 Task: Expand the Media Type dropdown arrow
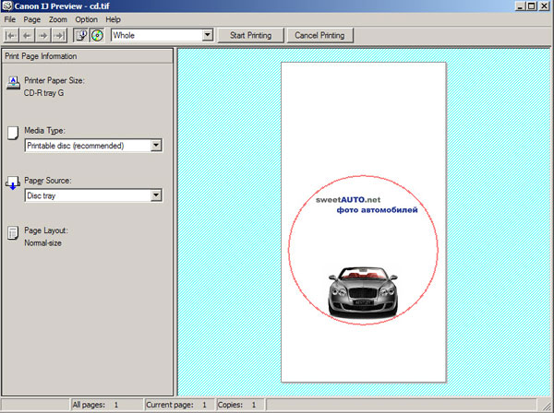click(x=156, y=145)
